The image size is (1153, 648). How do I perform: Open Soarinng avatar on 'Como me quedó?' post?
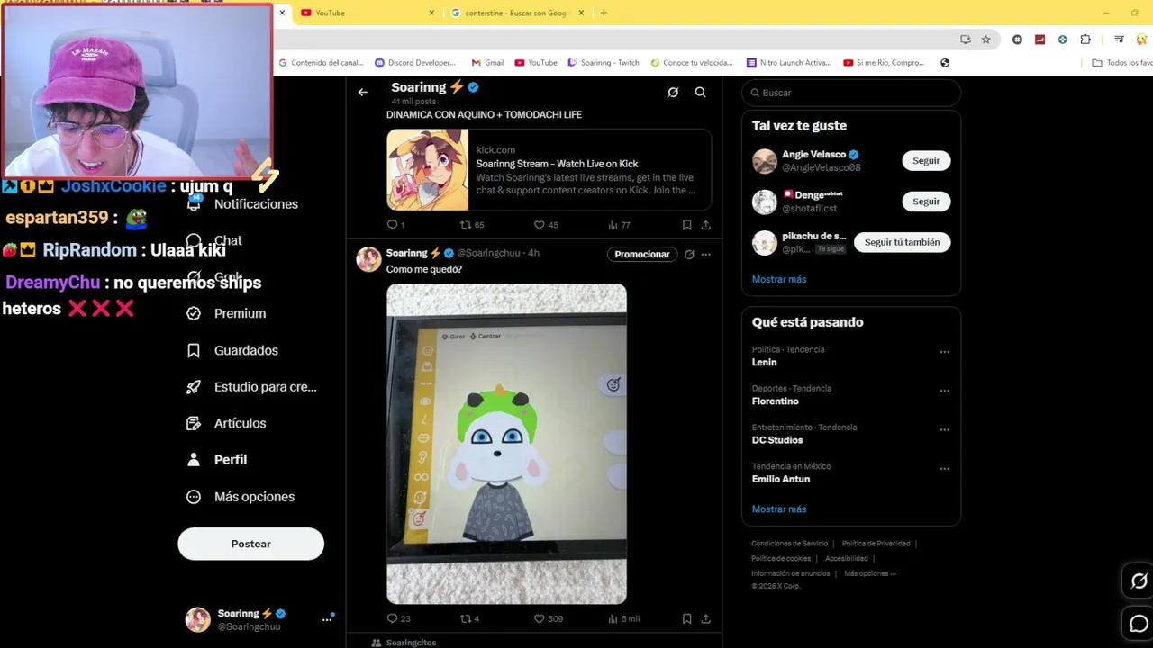pos(368,259)
